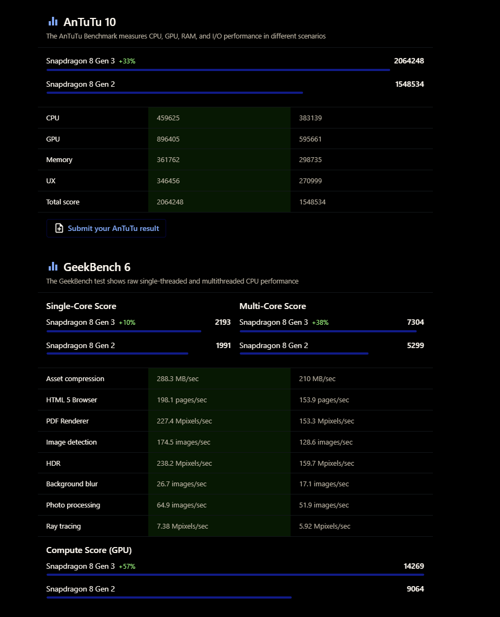This screenshot has width=500, height=617.
Task: Click the GPU row label
Action: pos(53,139)
